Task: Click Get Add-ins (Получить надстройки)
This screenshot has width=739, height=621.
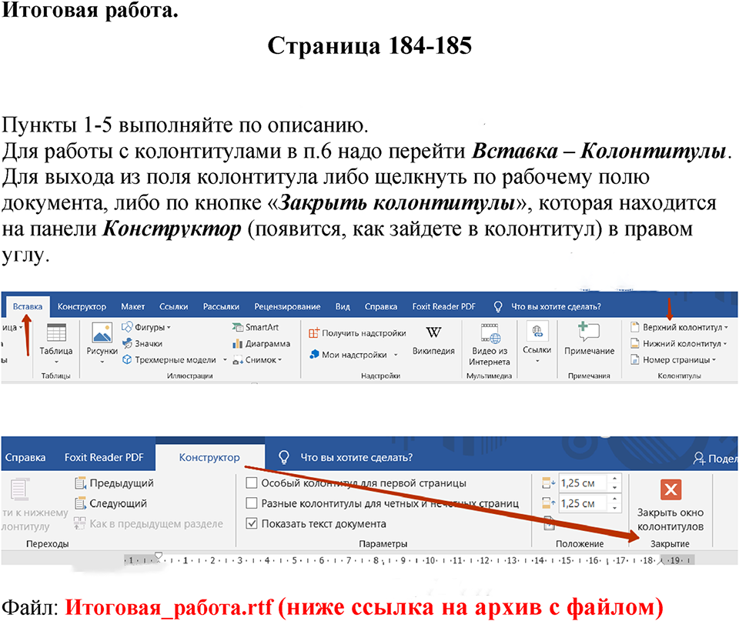Action: click(357, 333)
